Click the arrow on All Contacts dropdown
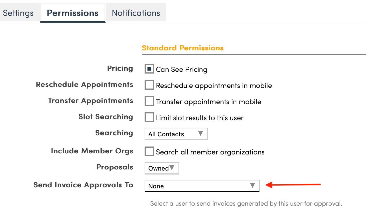The image size is (366, 211). click(201, 134)
